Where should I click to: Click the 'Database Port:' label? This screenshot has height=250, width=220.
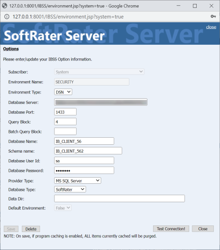21,112
